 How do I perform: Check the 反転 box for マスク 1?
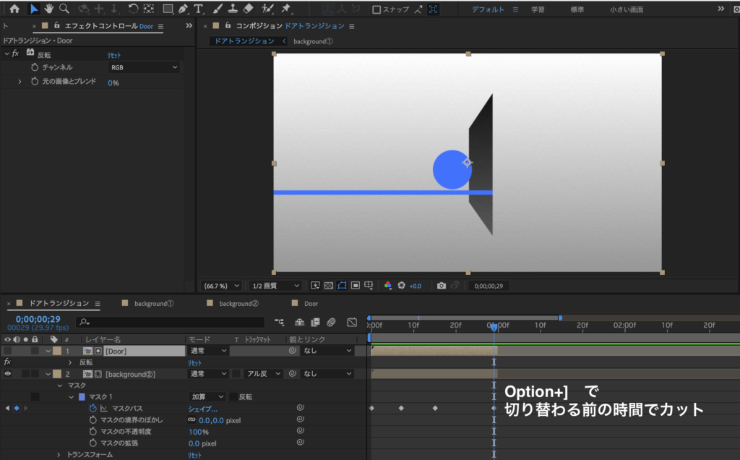(233, 397)
